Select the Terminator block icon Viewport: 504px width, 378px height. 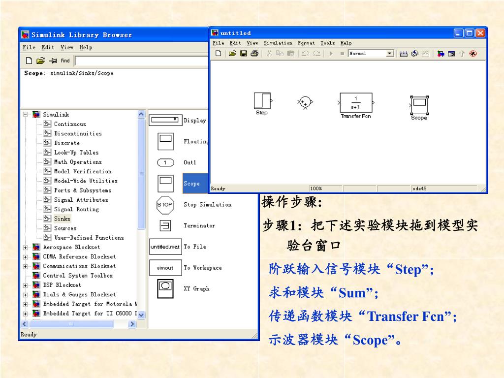[165, 225]
